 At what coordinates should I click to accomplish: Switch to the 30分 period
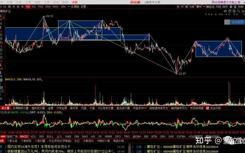48,7
